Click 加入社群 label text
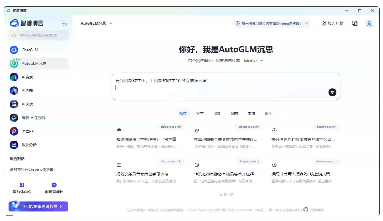 coord(336,24)
